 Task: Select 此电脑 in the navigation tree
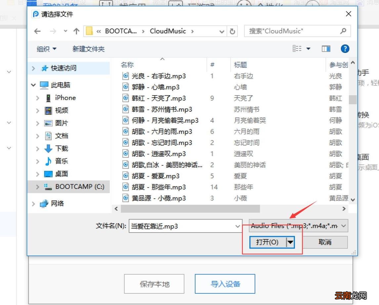61,85
